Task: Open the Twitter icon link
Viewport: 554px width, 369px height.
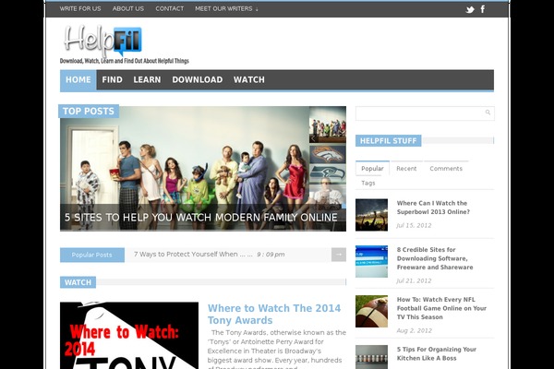Action: click(470, 9)
